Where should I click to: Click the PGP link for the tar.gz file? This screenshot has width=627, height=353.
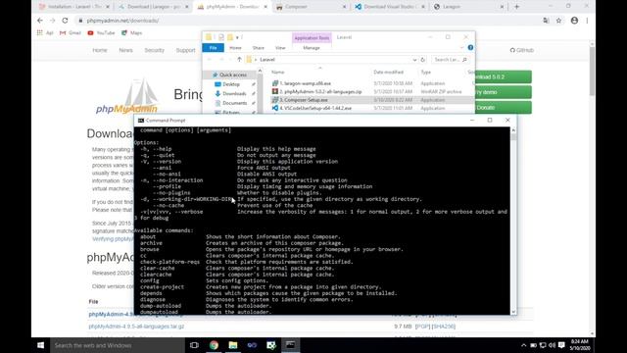pos(422,327)
